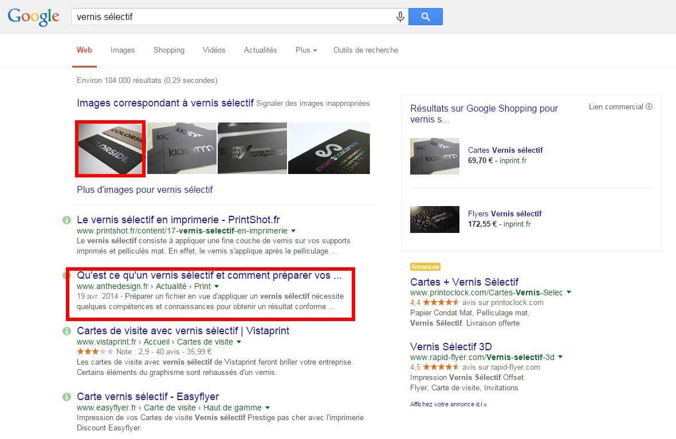Click the Google logo
This screenshot has height=439, width=676.
coord(34,17)
